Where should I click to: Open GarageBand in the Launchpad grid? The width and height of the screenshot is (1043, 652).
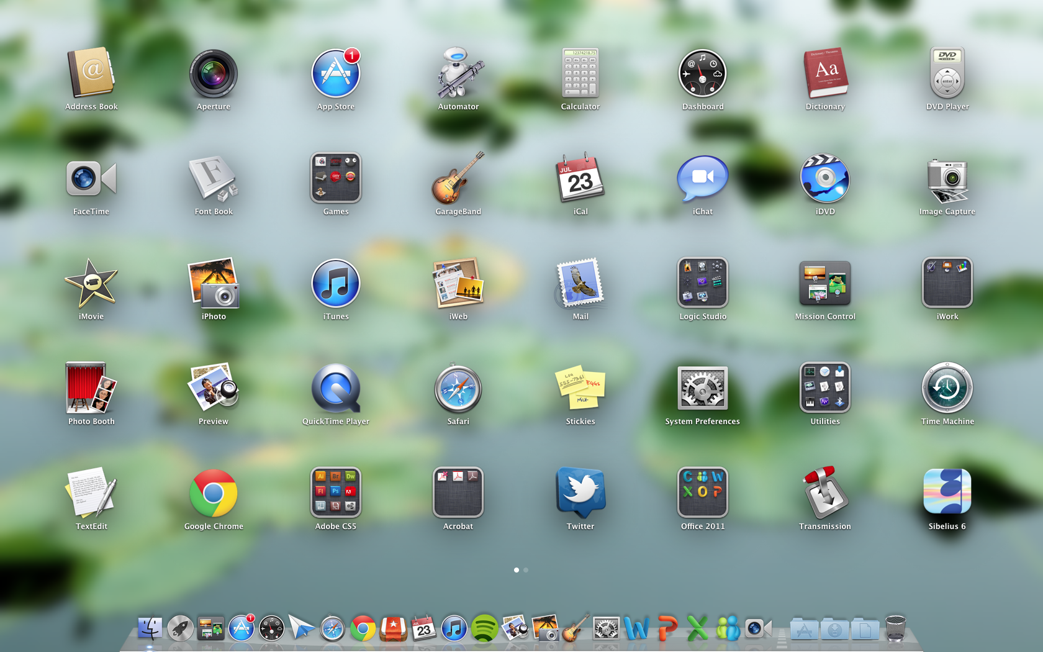tap(458, 178)
